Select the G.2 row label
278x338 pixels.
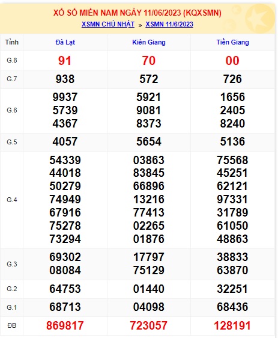[12, 289]
